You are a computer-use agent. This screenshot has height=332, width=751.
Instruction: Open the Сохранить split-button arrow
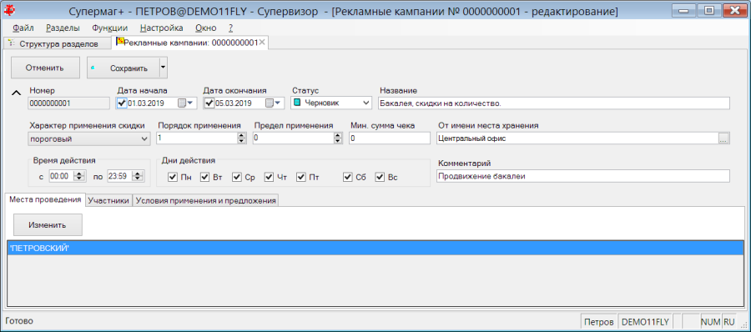163,68
